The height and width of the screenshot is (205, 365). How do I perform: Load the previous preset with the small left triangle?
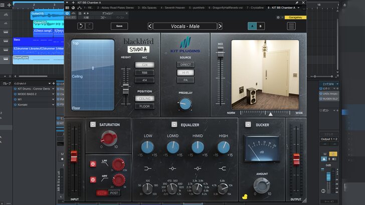point(84,14)
